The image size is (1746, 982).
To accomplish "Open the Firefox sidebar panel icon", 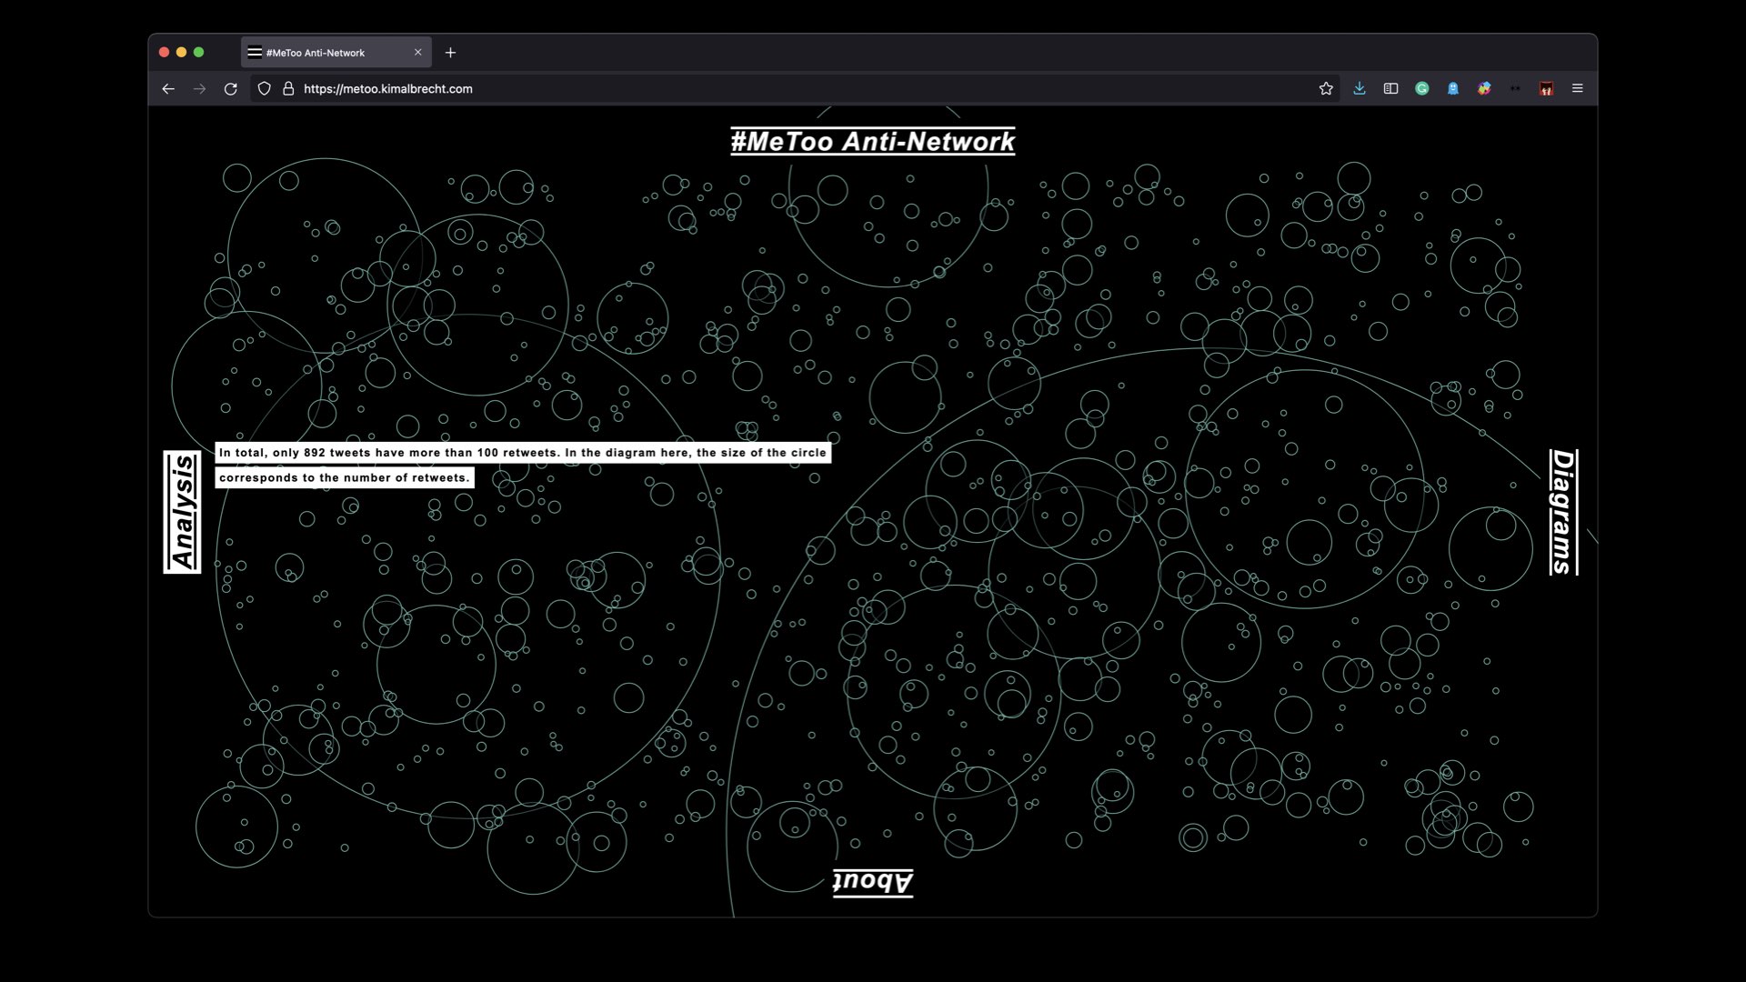I will (x=1390, y=88).
